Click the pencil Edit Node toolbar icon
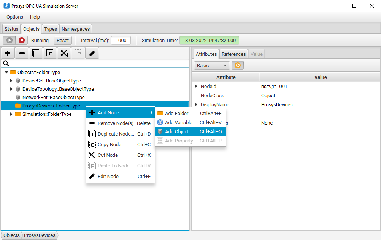This screenshot has width=381, height=240. 92,53
